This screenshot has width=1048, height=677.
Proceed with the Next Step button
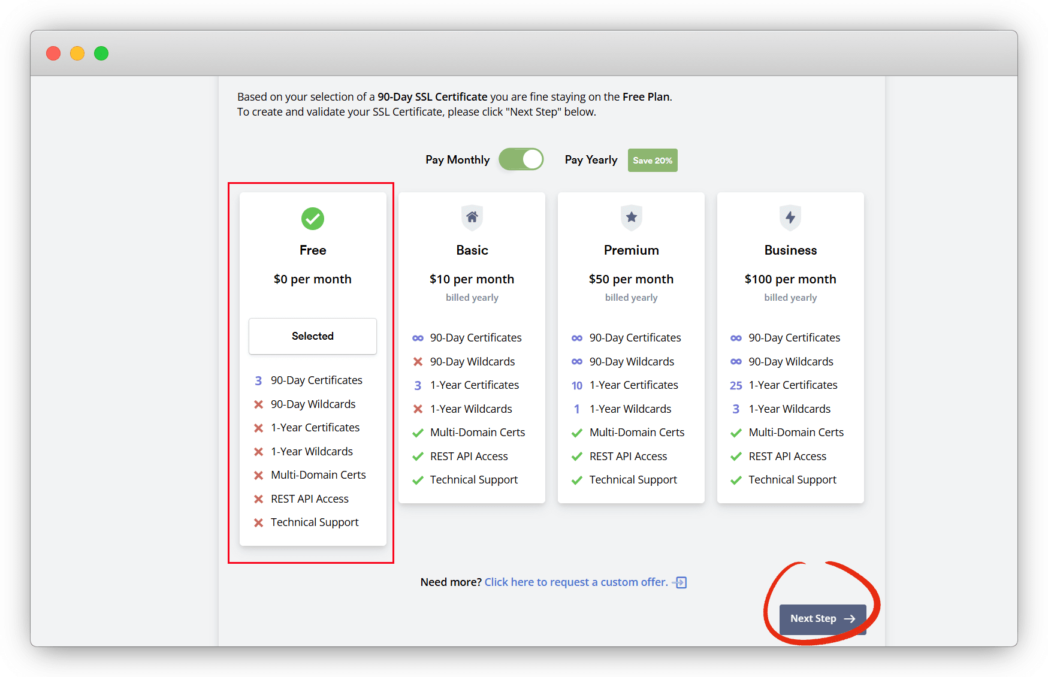point(822,619)
